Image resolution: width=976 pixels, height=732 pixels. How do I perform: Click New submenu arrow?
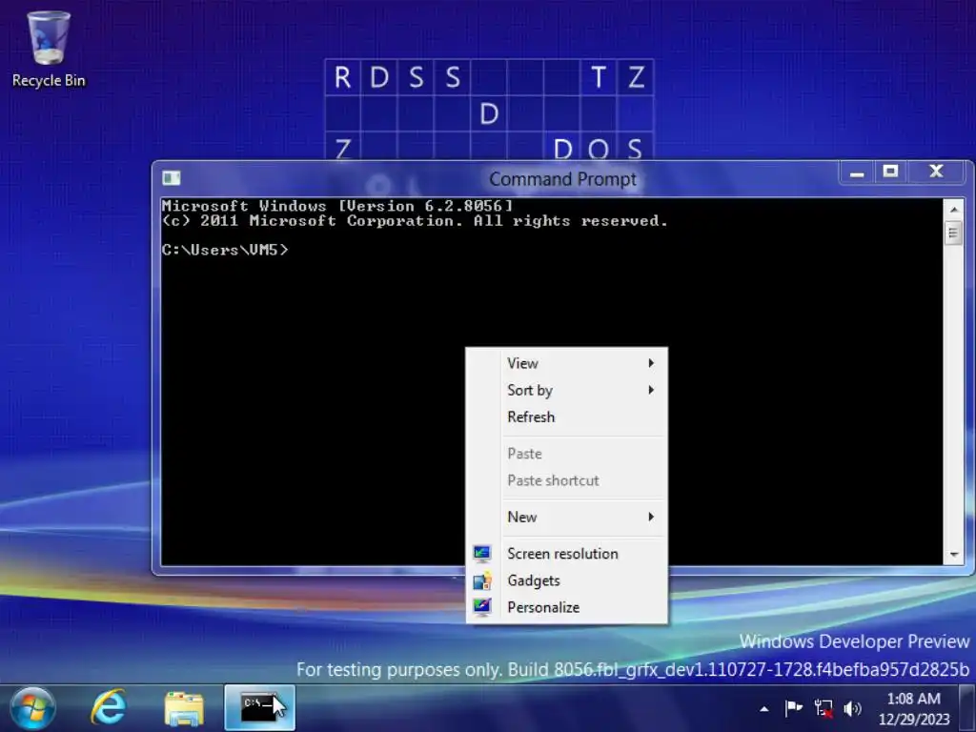point(651,517)
